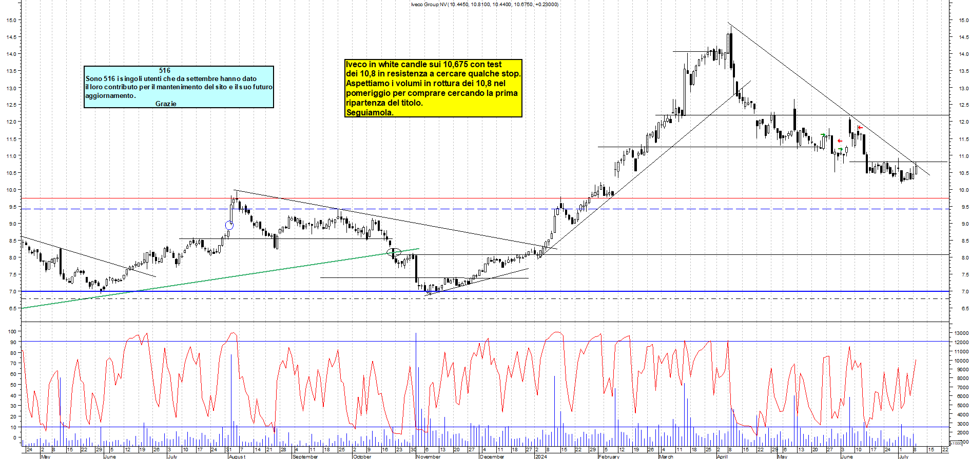Click the October label on date axis

tap(362, 456)
